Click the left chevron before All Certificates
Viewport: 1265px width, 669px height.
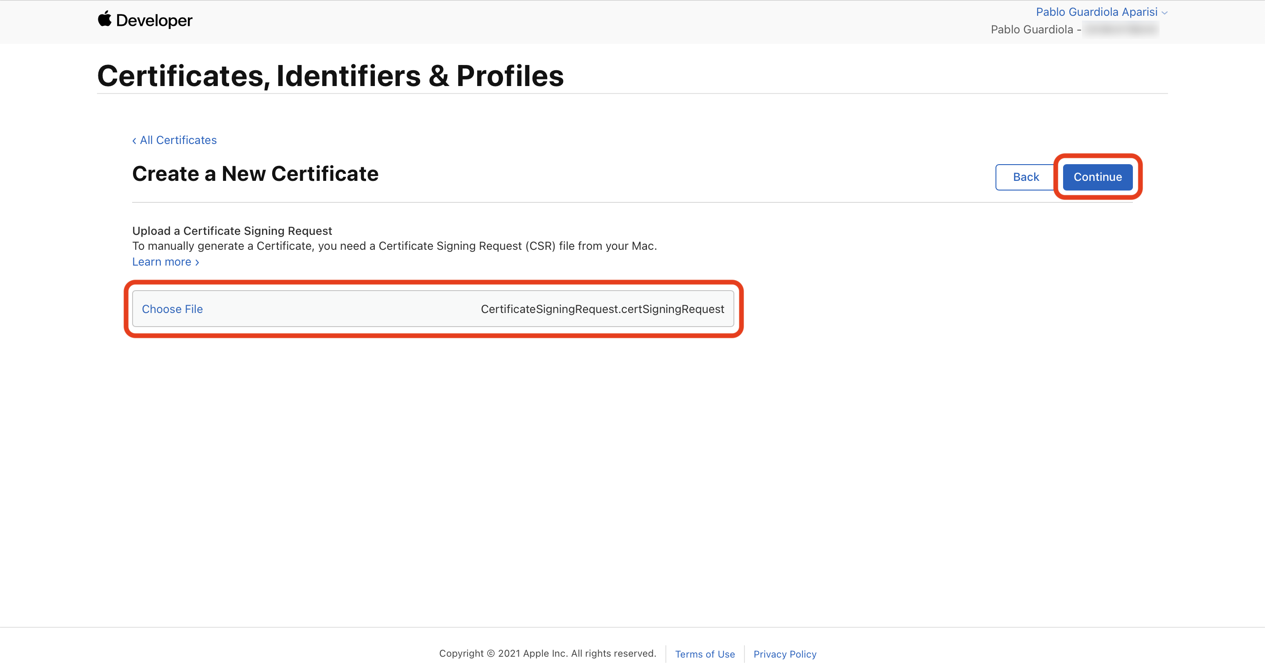(x=134, y=141)
